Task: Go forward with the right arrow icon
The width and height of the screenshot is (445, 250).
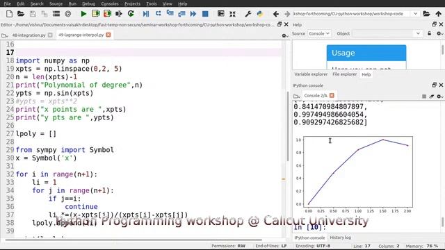Action: click(x=287, y=14)
